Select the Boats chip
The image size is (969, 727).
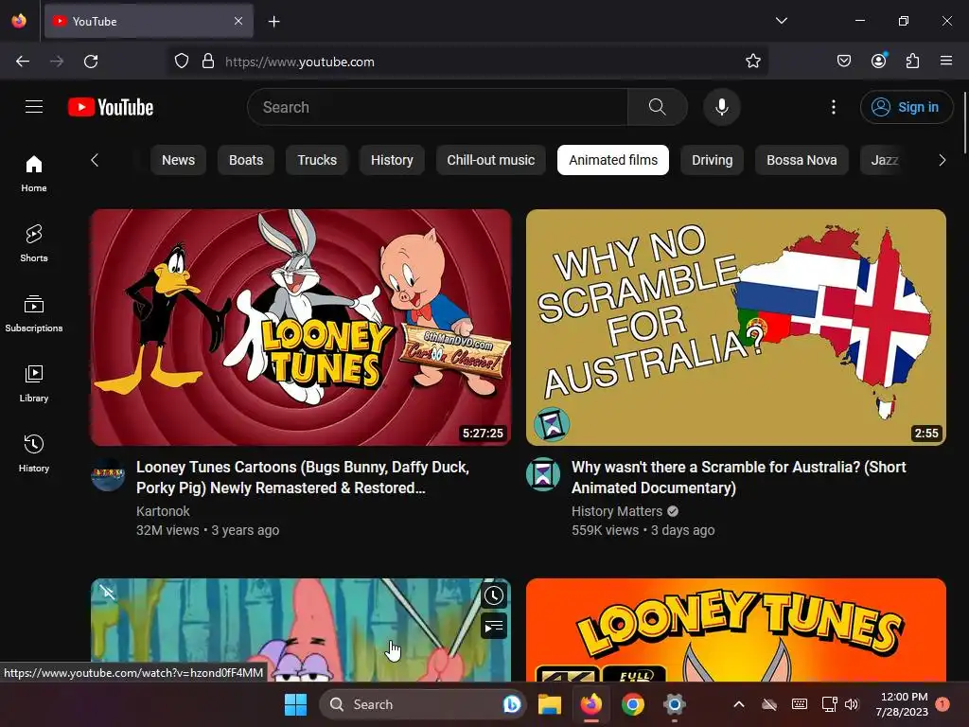(246, 160)
